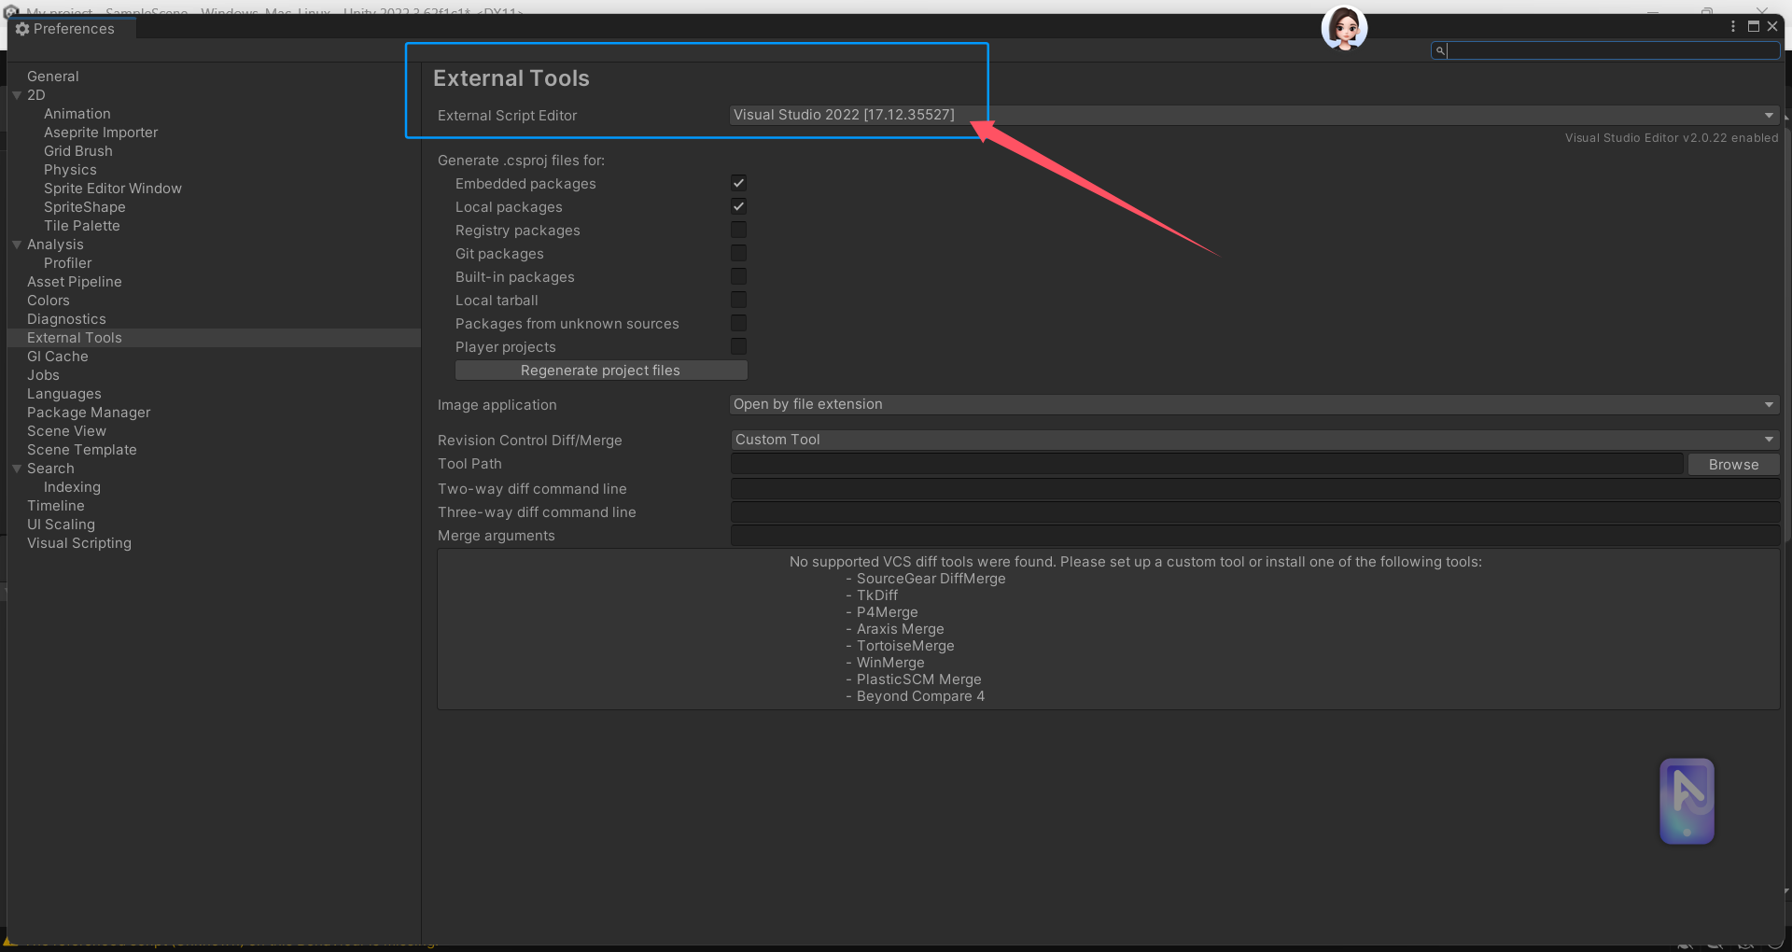
Task: Select Jobs settings
Action: tap(43, 375)
